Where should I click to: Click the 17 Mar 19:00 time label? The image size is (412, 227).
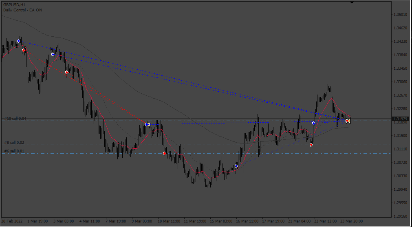(273, 221)
